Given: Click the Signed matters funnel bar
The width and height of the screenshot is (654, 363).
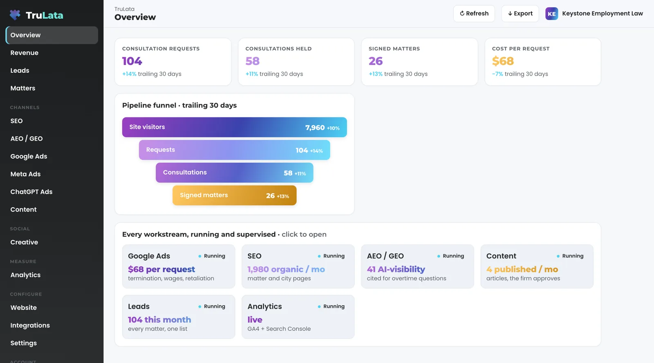Looking at the screenshot, I should click(235, 195).
